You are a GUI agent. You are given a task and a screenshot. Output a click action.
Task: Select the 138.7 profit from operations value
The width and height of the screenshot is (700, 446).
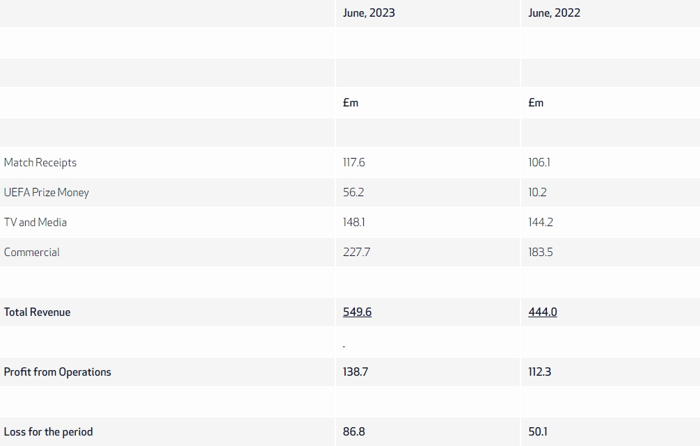click(356, 372)
